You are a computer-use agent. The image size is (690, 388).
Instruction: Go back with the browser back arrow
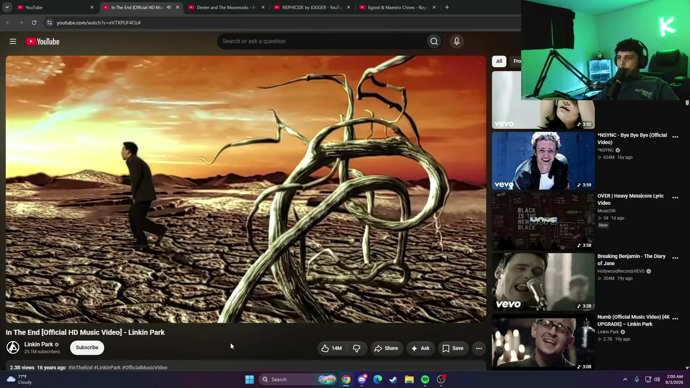tap(8, 23)
